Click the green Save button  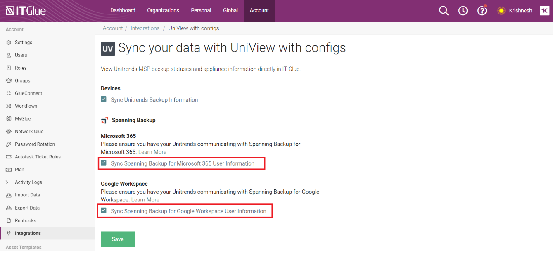[118, 239]
